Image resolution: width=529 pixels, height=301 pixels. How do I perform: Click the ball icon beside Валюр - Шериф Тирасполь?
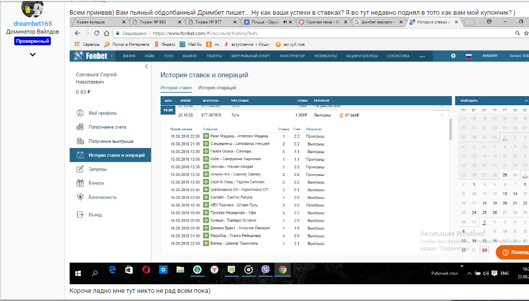click(206, 244)
